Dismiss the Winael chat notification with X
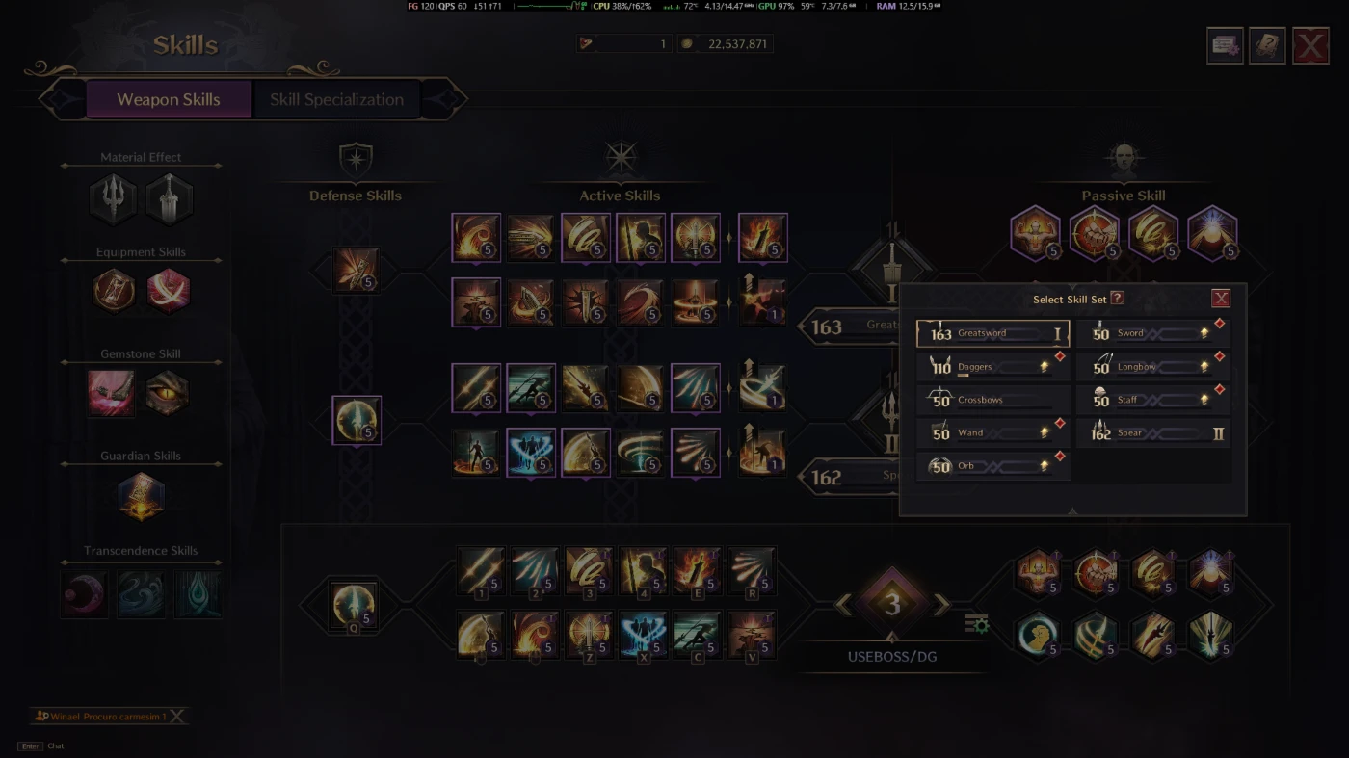This screenshot has width=1349, height=758. point(177,716)
